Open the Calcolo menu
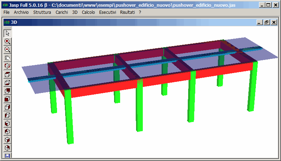The image size is (281, 161). 88,12
